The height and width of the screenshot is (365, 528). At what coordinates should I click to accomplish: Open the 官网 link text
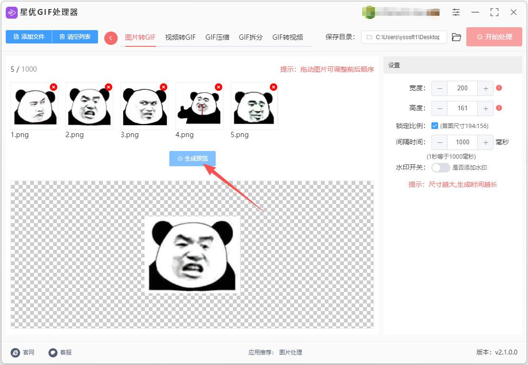point(29,353)
